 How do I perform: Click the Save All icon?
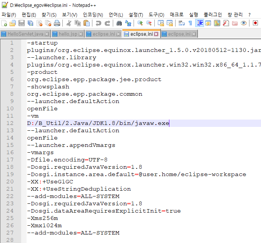[30, 23]
